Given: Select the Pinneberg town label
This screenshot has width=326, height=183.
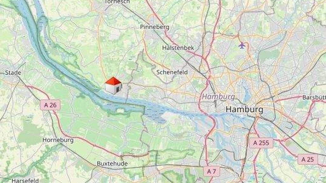Looking at the screenshot, I should (x=154, y=27).
